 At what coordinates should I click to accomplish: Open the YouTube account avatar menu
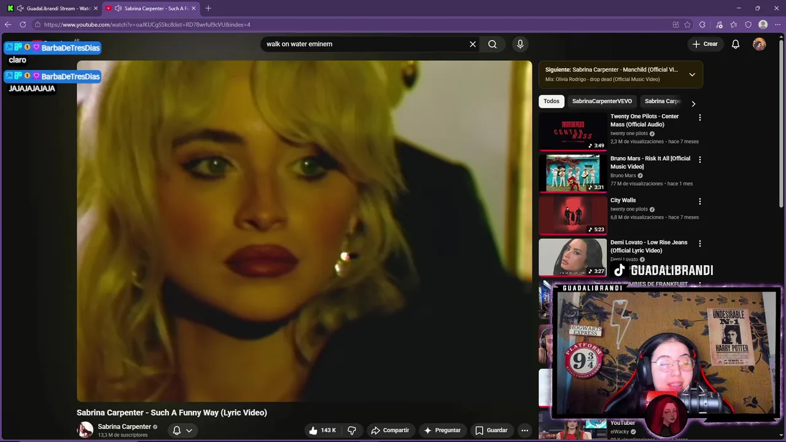coord(760,44)
